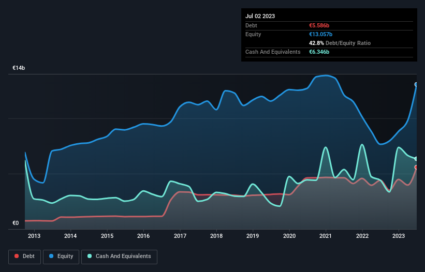Toggle the Debt series legend button

(x=25, y=256)
